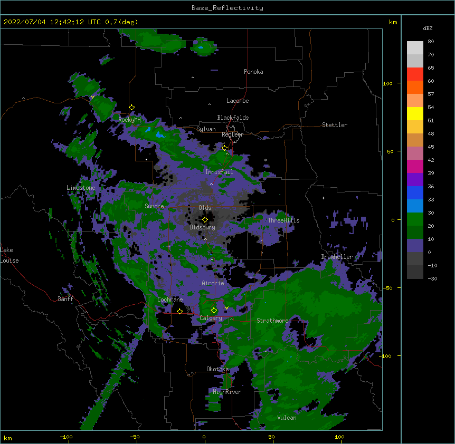Click the Limestone label
This screenshot has height=444, width=455.
[x=81, y=188]
